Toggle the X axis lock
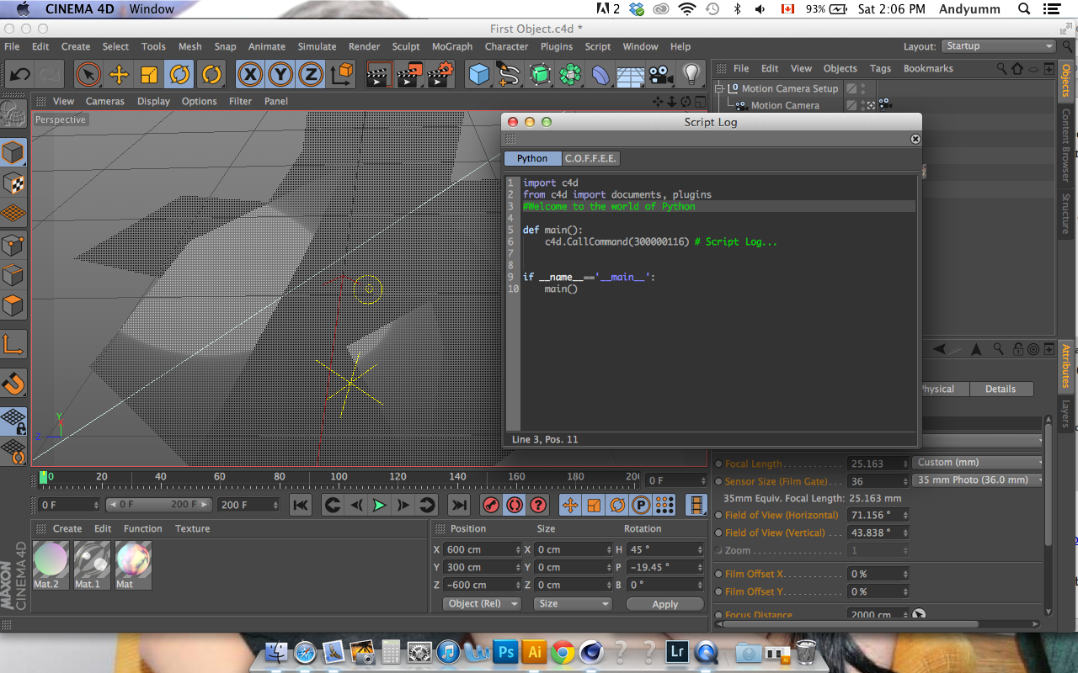1078x673 pixels. 250,74
